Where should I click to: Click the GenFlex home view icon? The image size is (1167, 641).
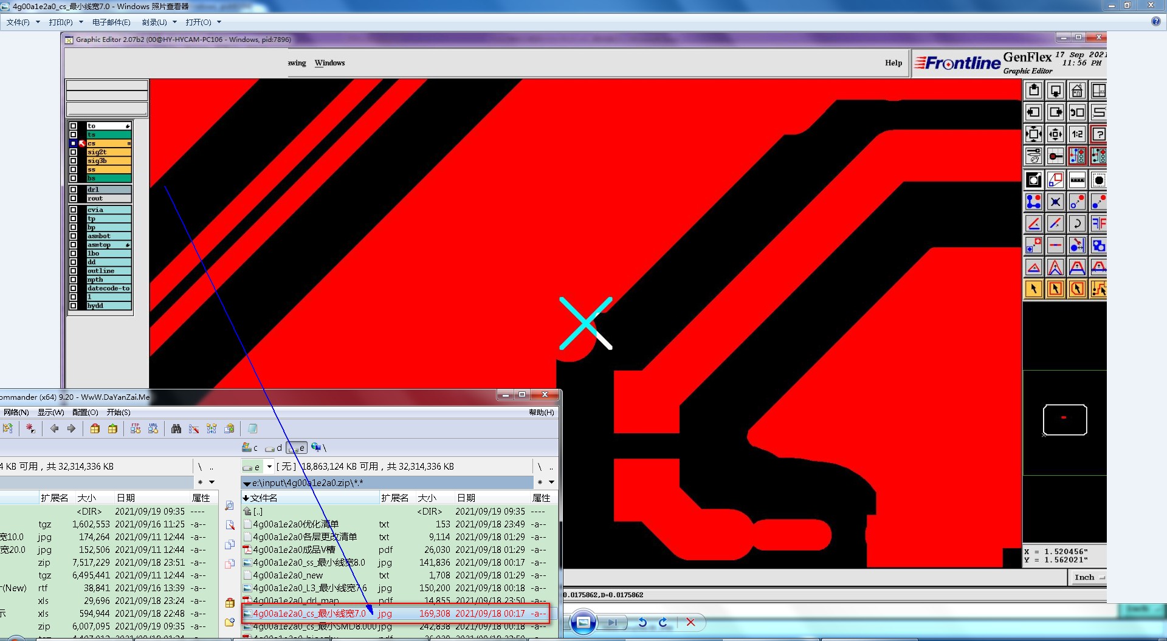point(1077,91)
